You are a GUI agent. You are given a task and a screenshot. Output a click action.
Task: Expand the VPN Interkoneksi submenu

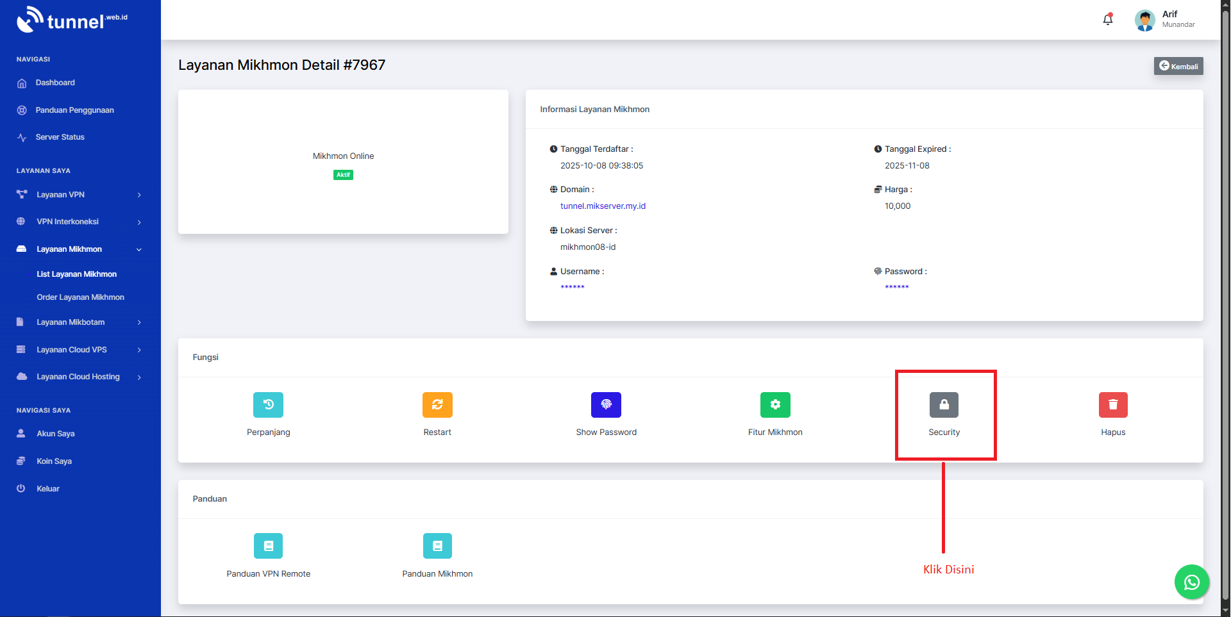tap(78, 222)
